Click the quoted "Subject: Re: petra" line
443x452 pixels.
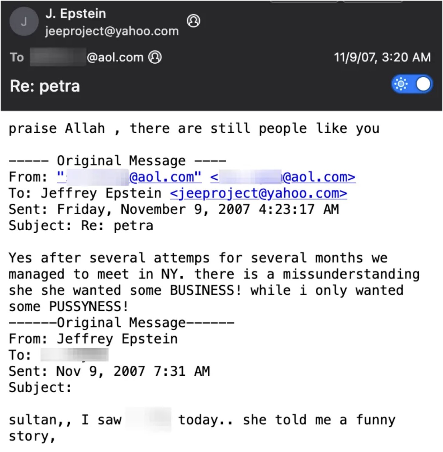(x=81, y=226)
